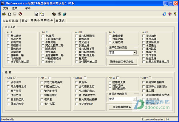
Task: Open the 帮助 menu
Action: coord(28,8)
